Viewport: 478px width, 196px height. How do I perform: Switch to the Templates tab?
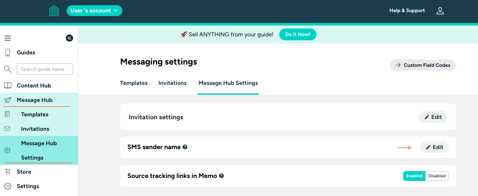click(134, 83)
